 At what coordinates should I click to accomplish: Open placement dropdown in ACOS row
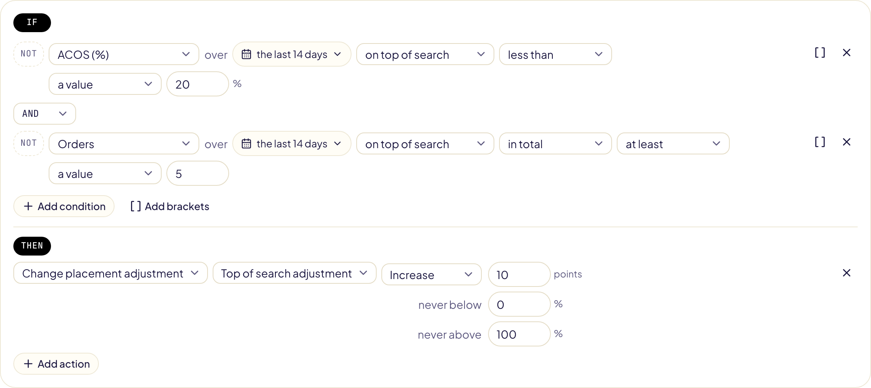pos(425,54)
